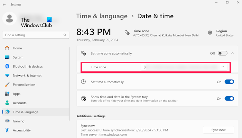Click the Personalization paintbrush icon
This screenshot has width=242, height=138.
coord(7,85)
